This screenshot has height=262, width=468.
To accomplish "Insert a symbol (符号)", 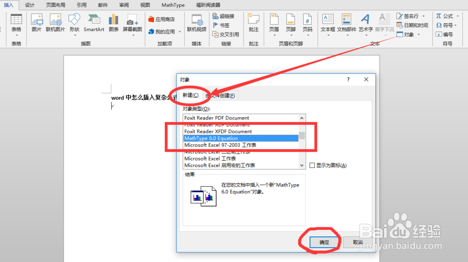I will pos(444,25).
